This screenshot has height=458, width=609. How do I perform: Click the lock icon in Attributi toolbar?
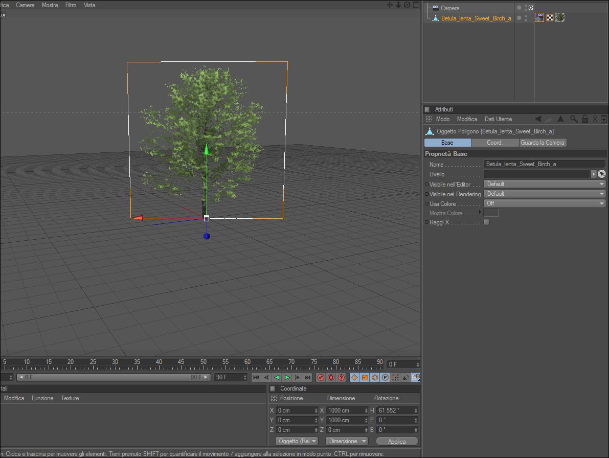pyautogui.click(x=585, y=119)
